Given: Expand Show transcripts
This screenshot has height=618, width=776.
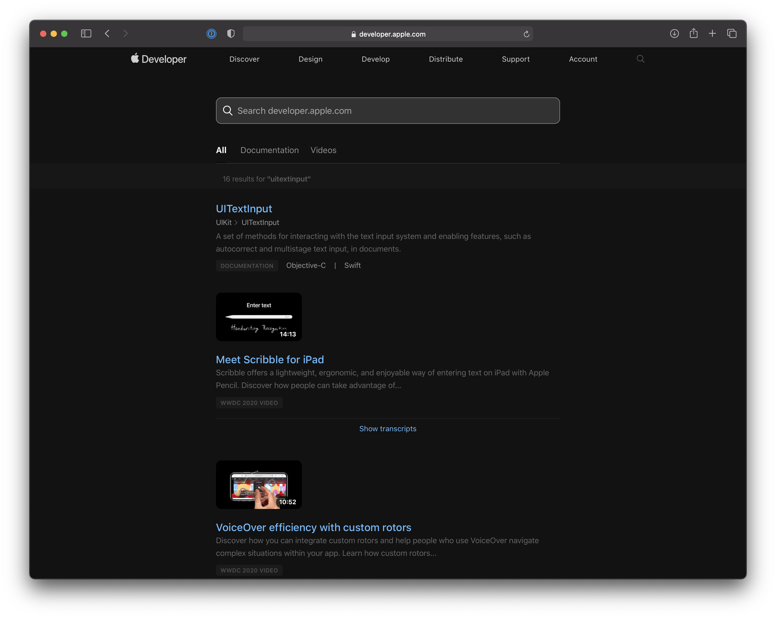Looking at the screenshot, I should coord(388,429).
